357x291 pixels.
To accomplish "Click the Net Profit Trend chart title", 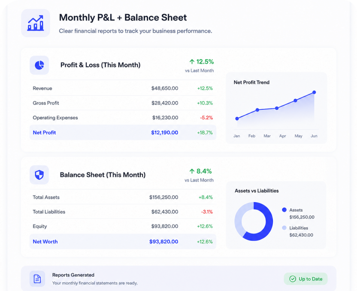I will tap(251, 82).
